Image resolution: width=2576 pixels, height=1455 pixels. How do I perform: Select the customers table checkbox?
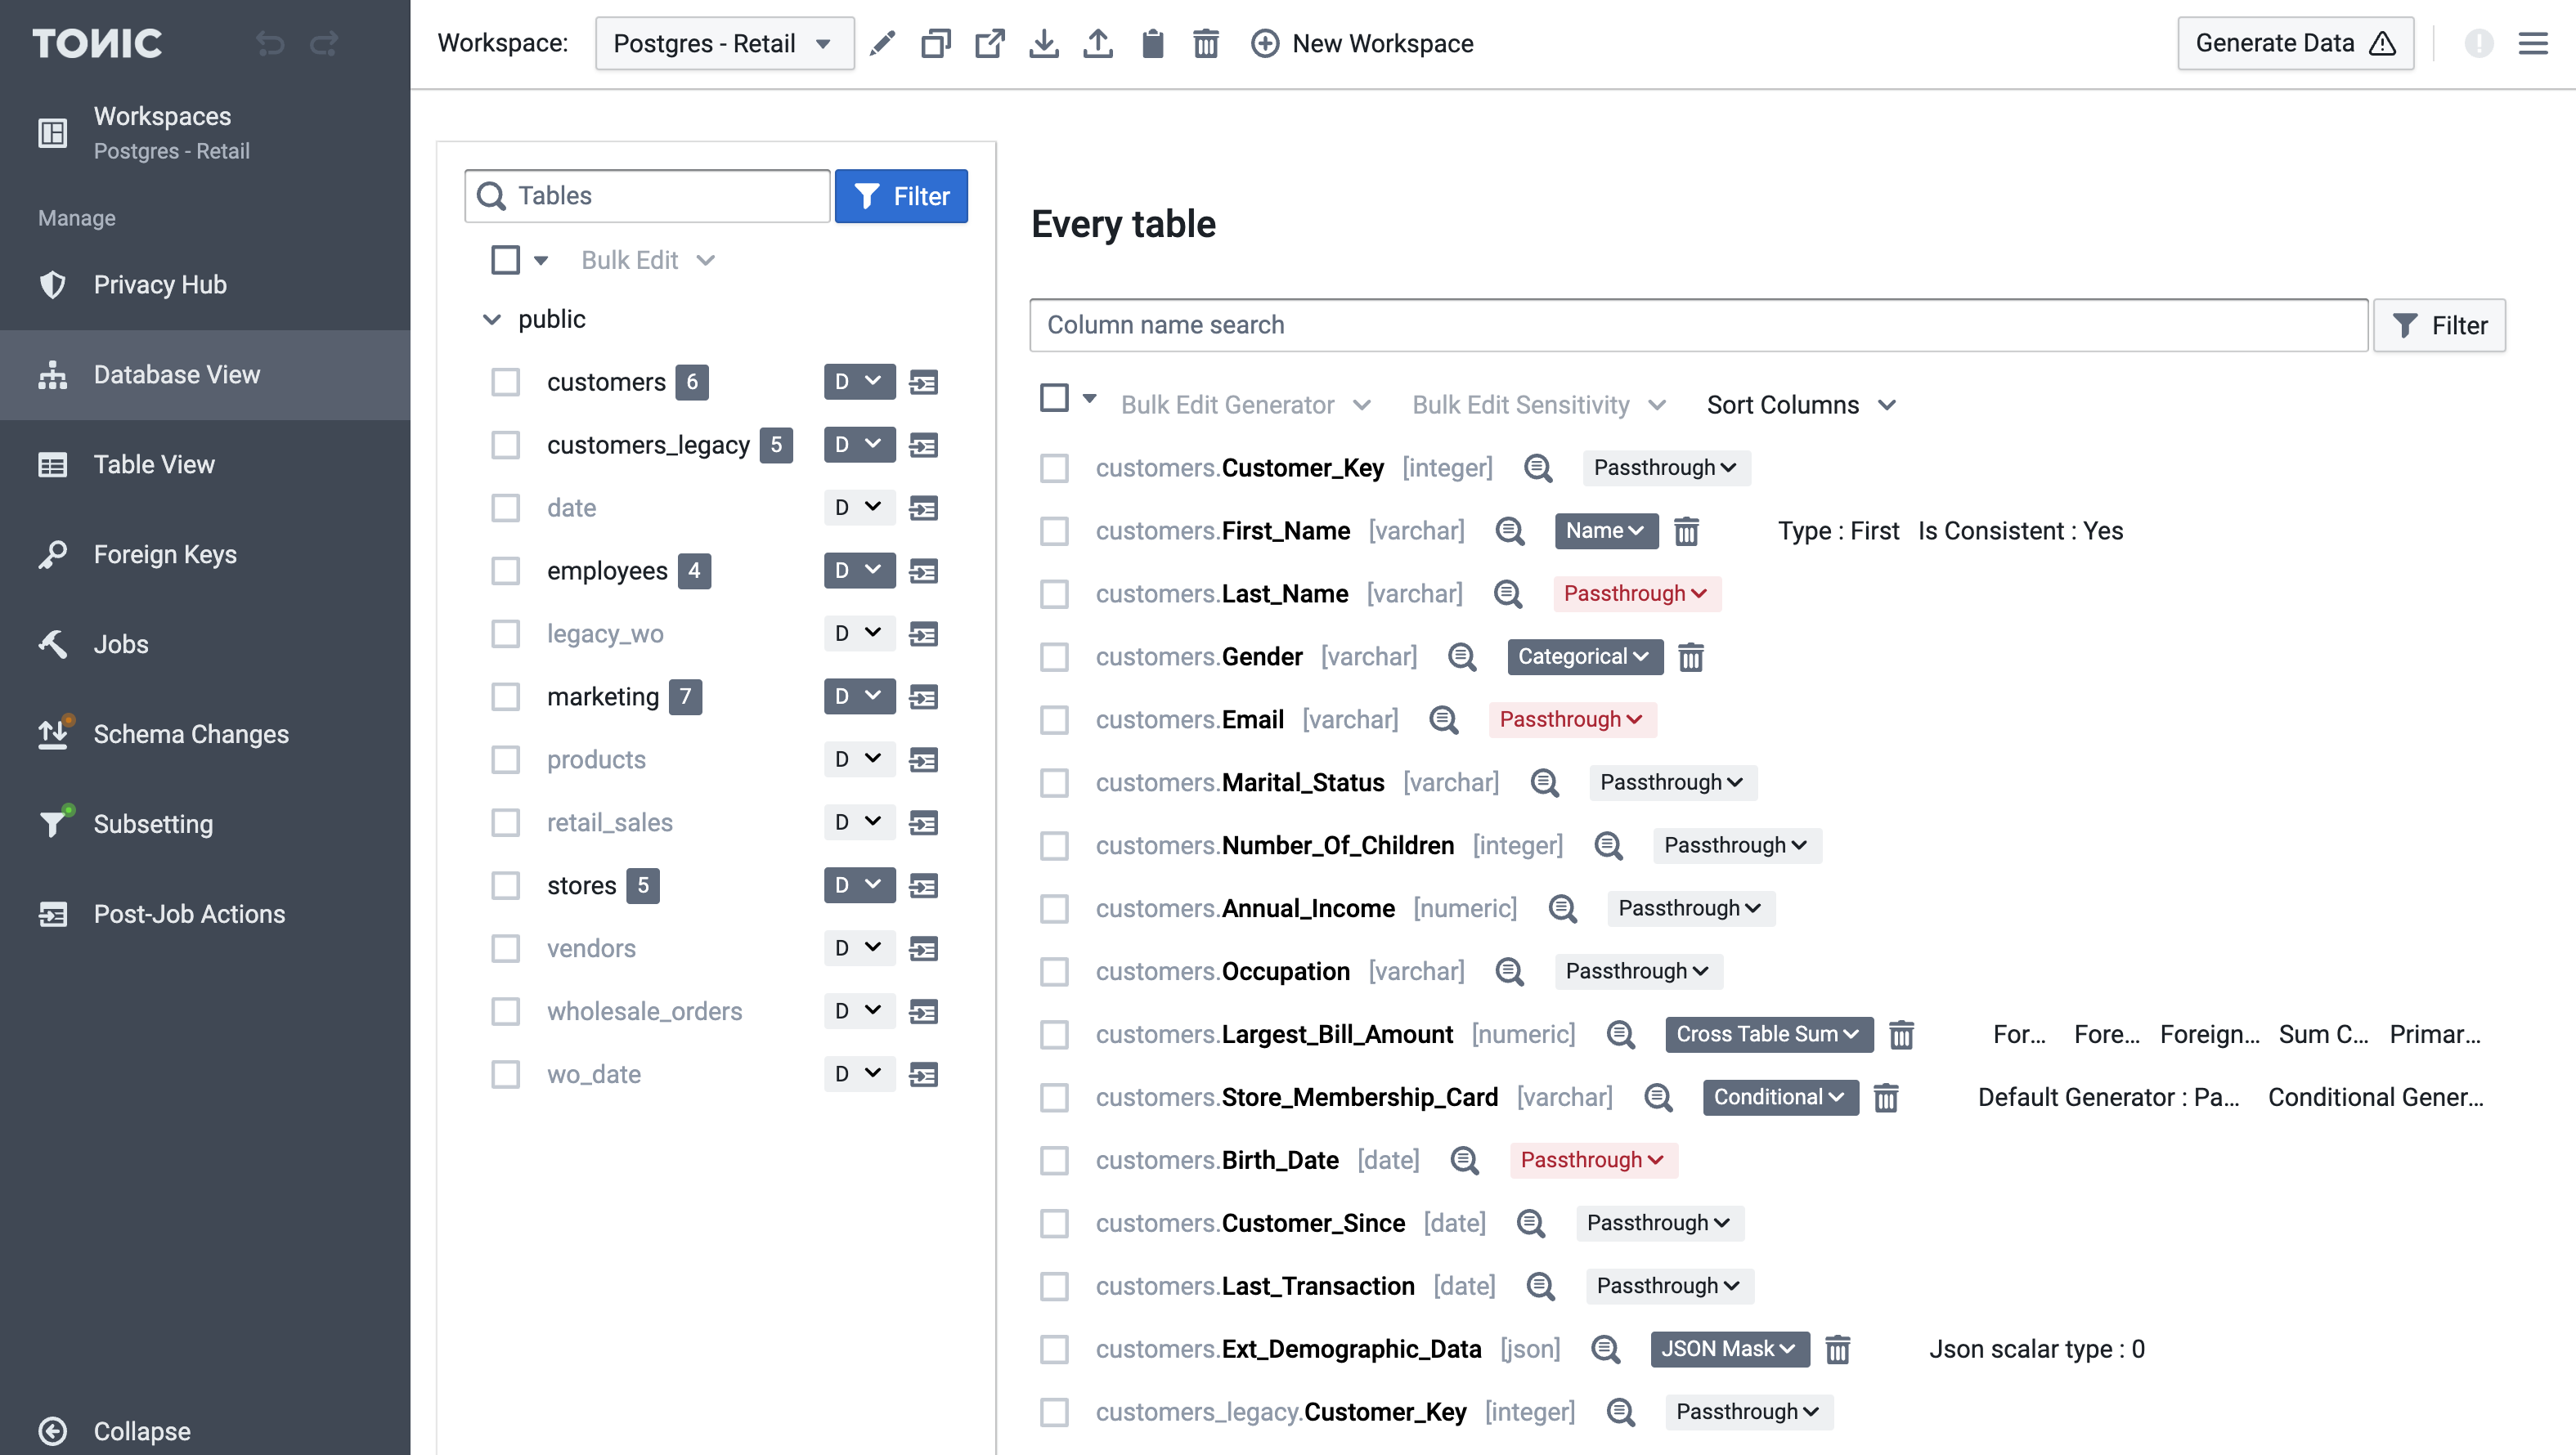506,382
